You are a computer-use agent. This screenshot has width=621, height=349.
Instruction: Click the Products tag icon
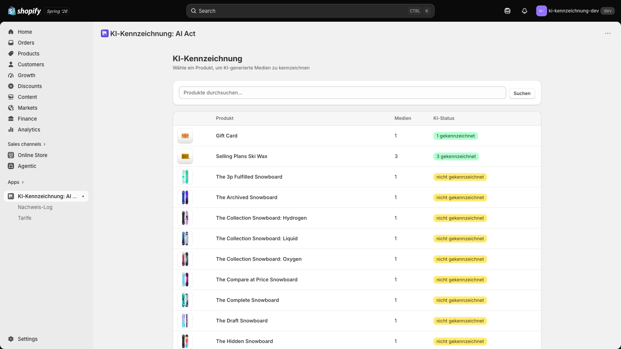click(11, 54)
